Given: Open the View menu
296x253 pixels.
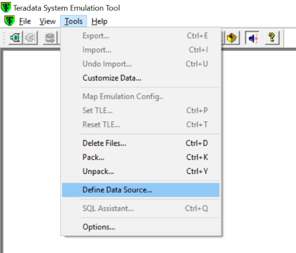Looking at the screenshot, I should click(x=48, y=21).
